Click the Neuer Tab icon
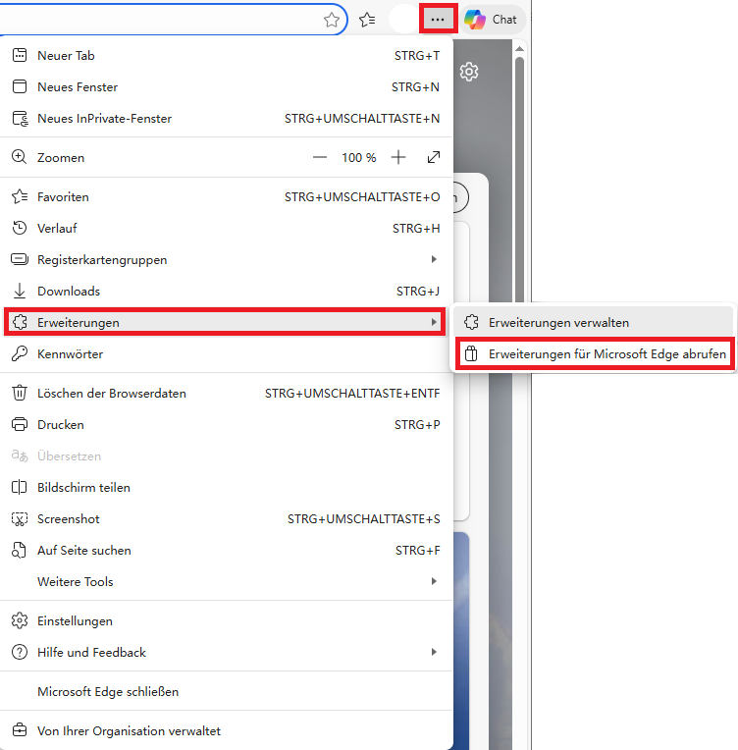Screen dimensions: 738x750 pyautogui.click(x=20, y=56)
